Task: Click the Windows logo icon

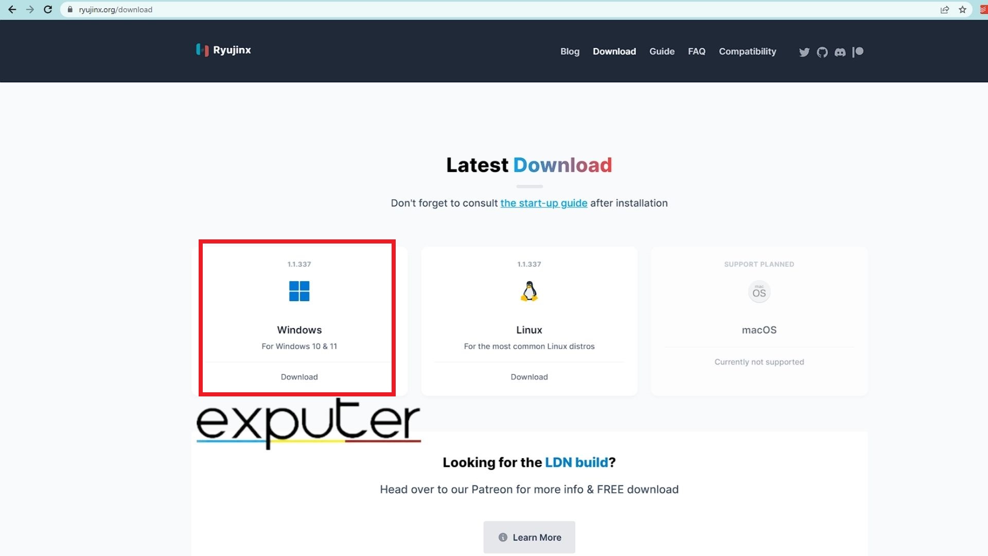Action: pyautogui.click(x=299, y=291)
